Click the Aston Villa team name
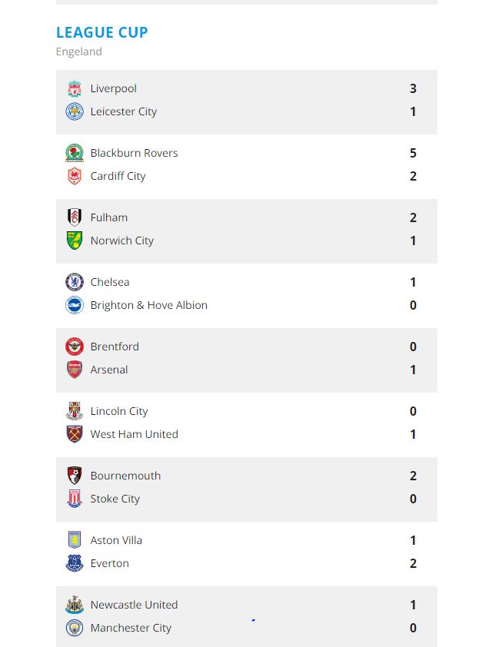The height and width of the screenshot is (647, 479). [x=116, y=540]
